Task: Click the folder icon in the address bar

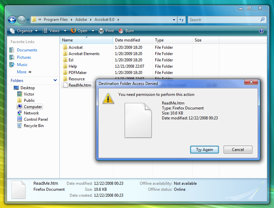Action: (x=34, y=19)
